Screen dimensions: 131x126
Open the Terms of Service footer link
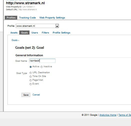click(125, 115)
